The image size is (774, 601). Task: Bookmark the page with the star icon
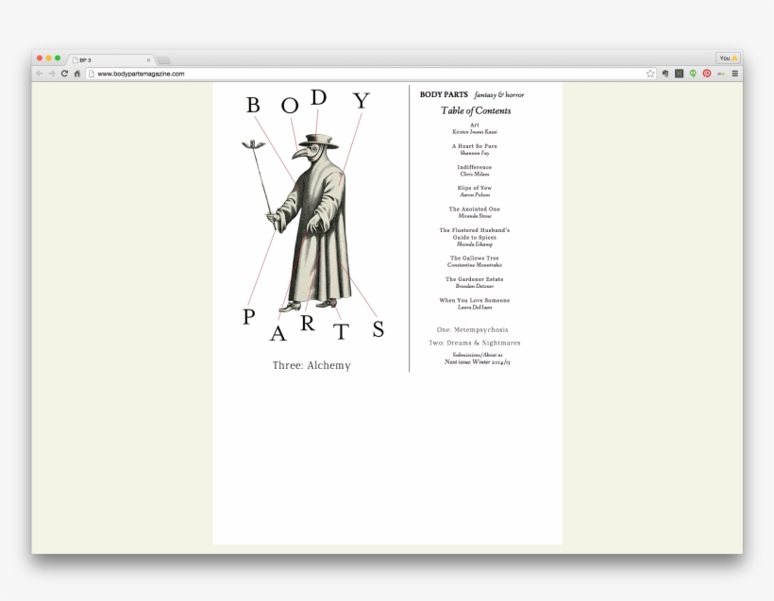click(650, 74)
